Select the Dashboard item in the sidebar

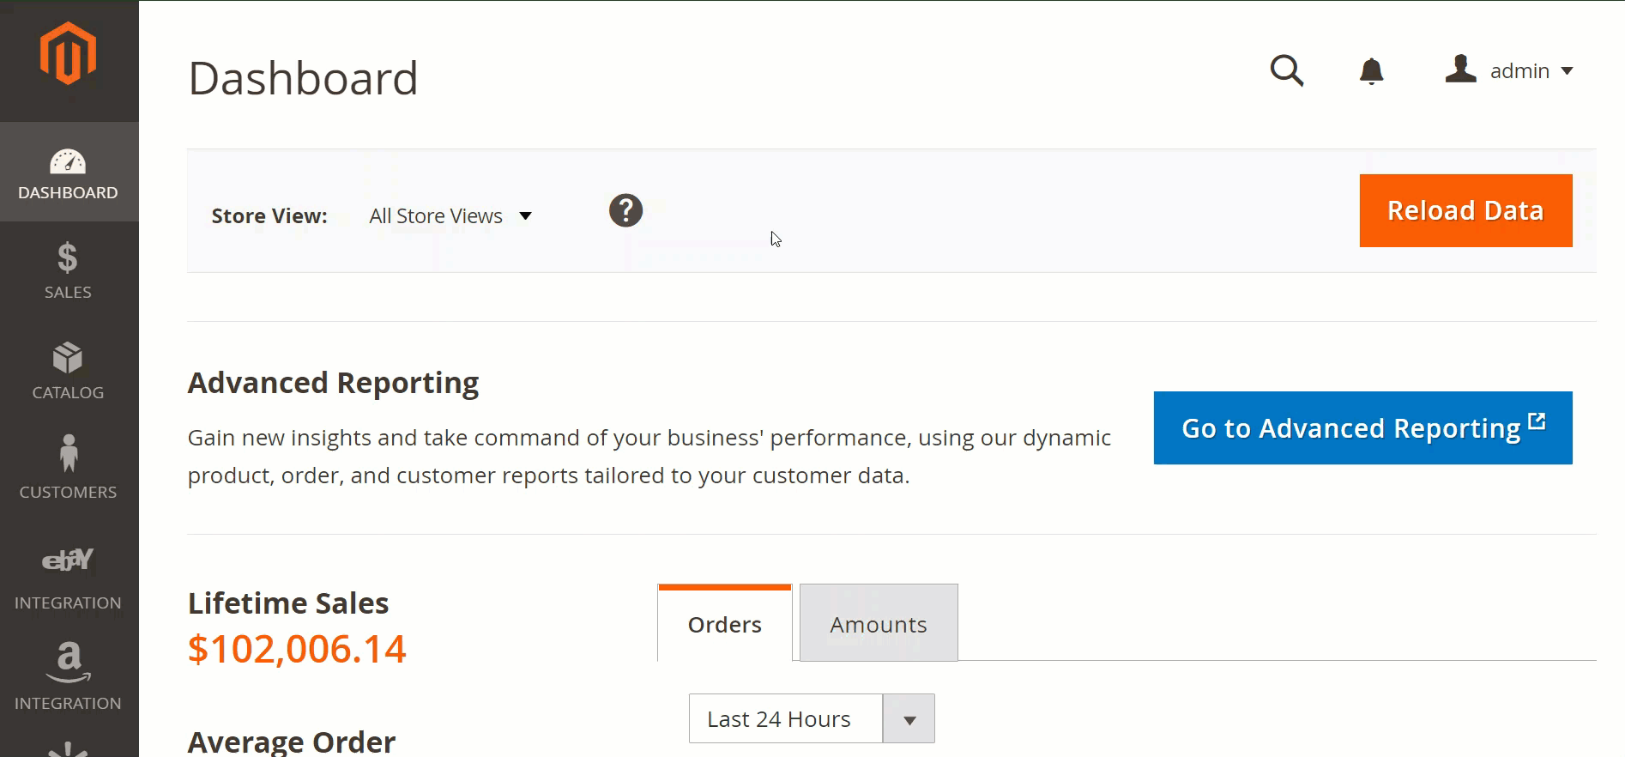point(68,173)
